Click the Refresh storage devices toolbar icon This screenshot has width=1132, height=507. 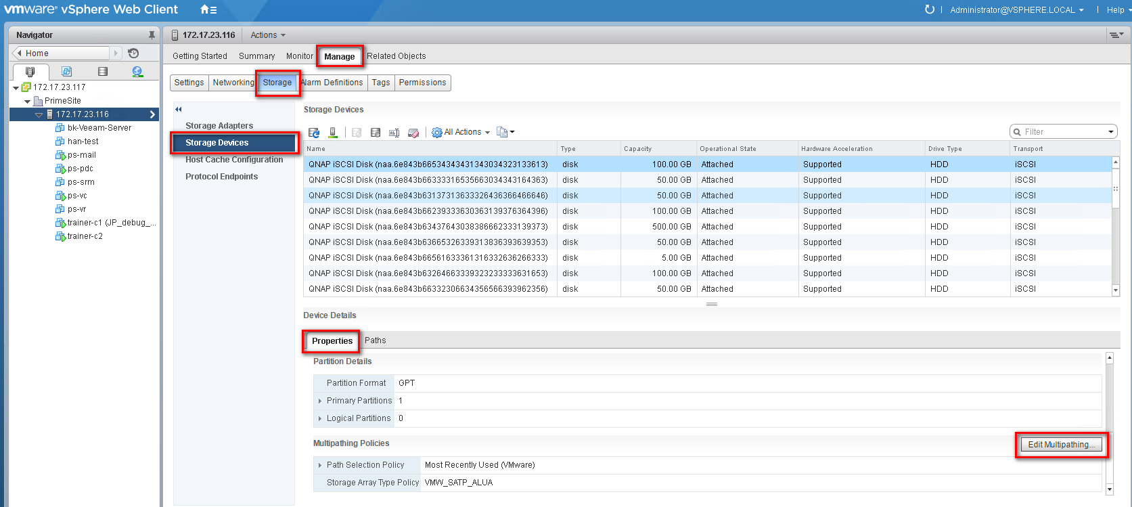coord(314,133)
